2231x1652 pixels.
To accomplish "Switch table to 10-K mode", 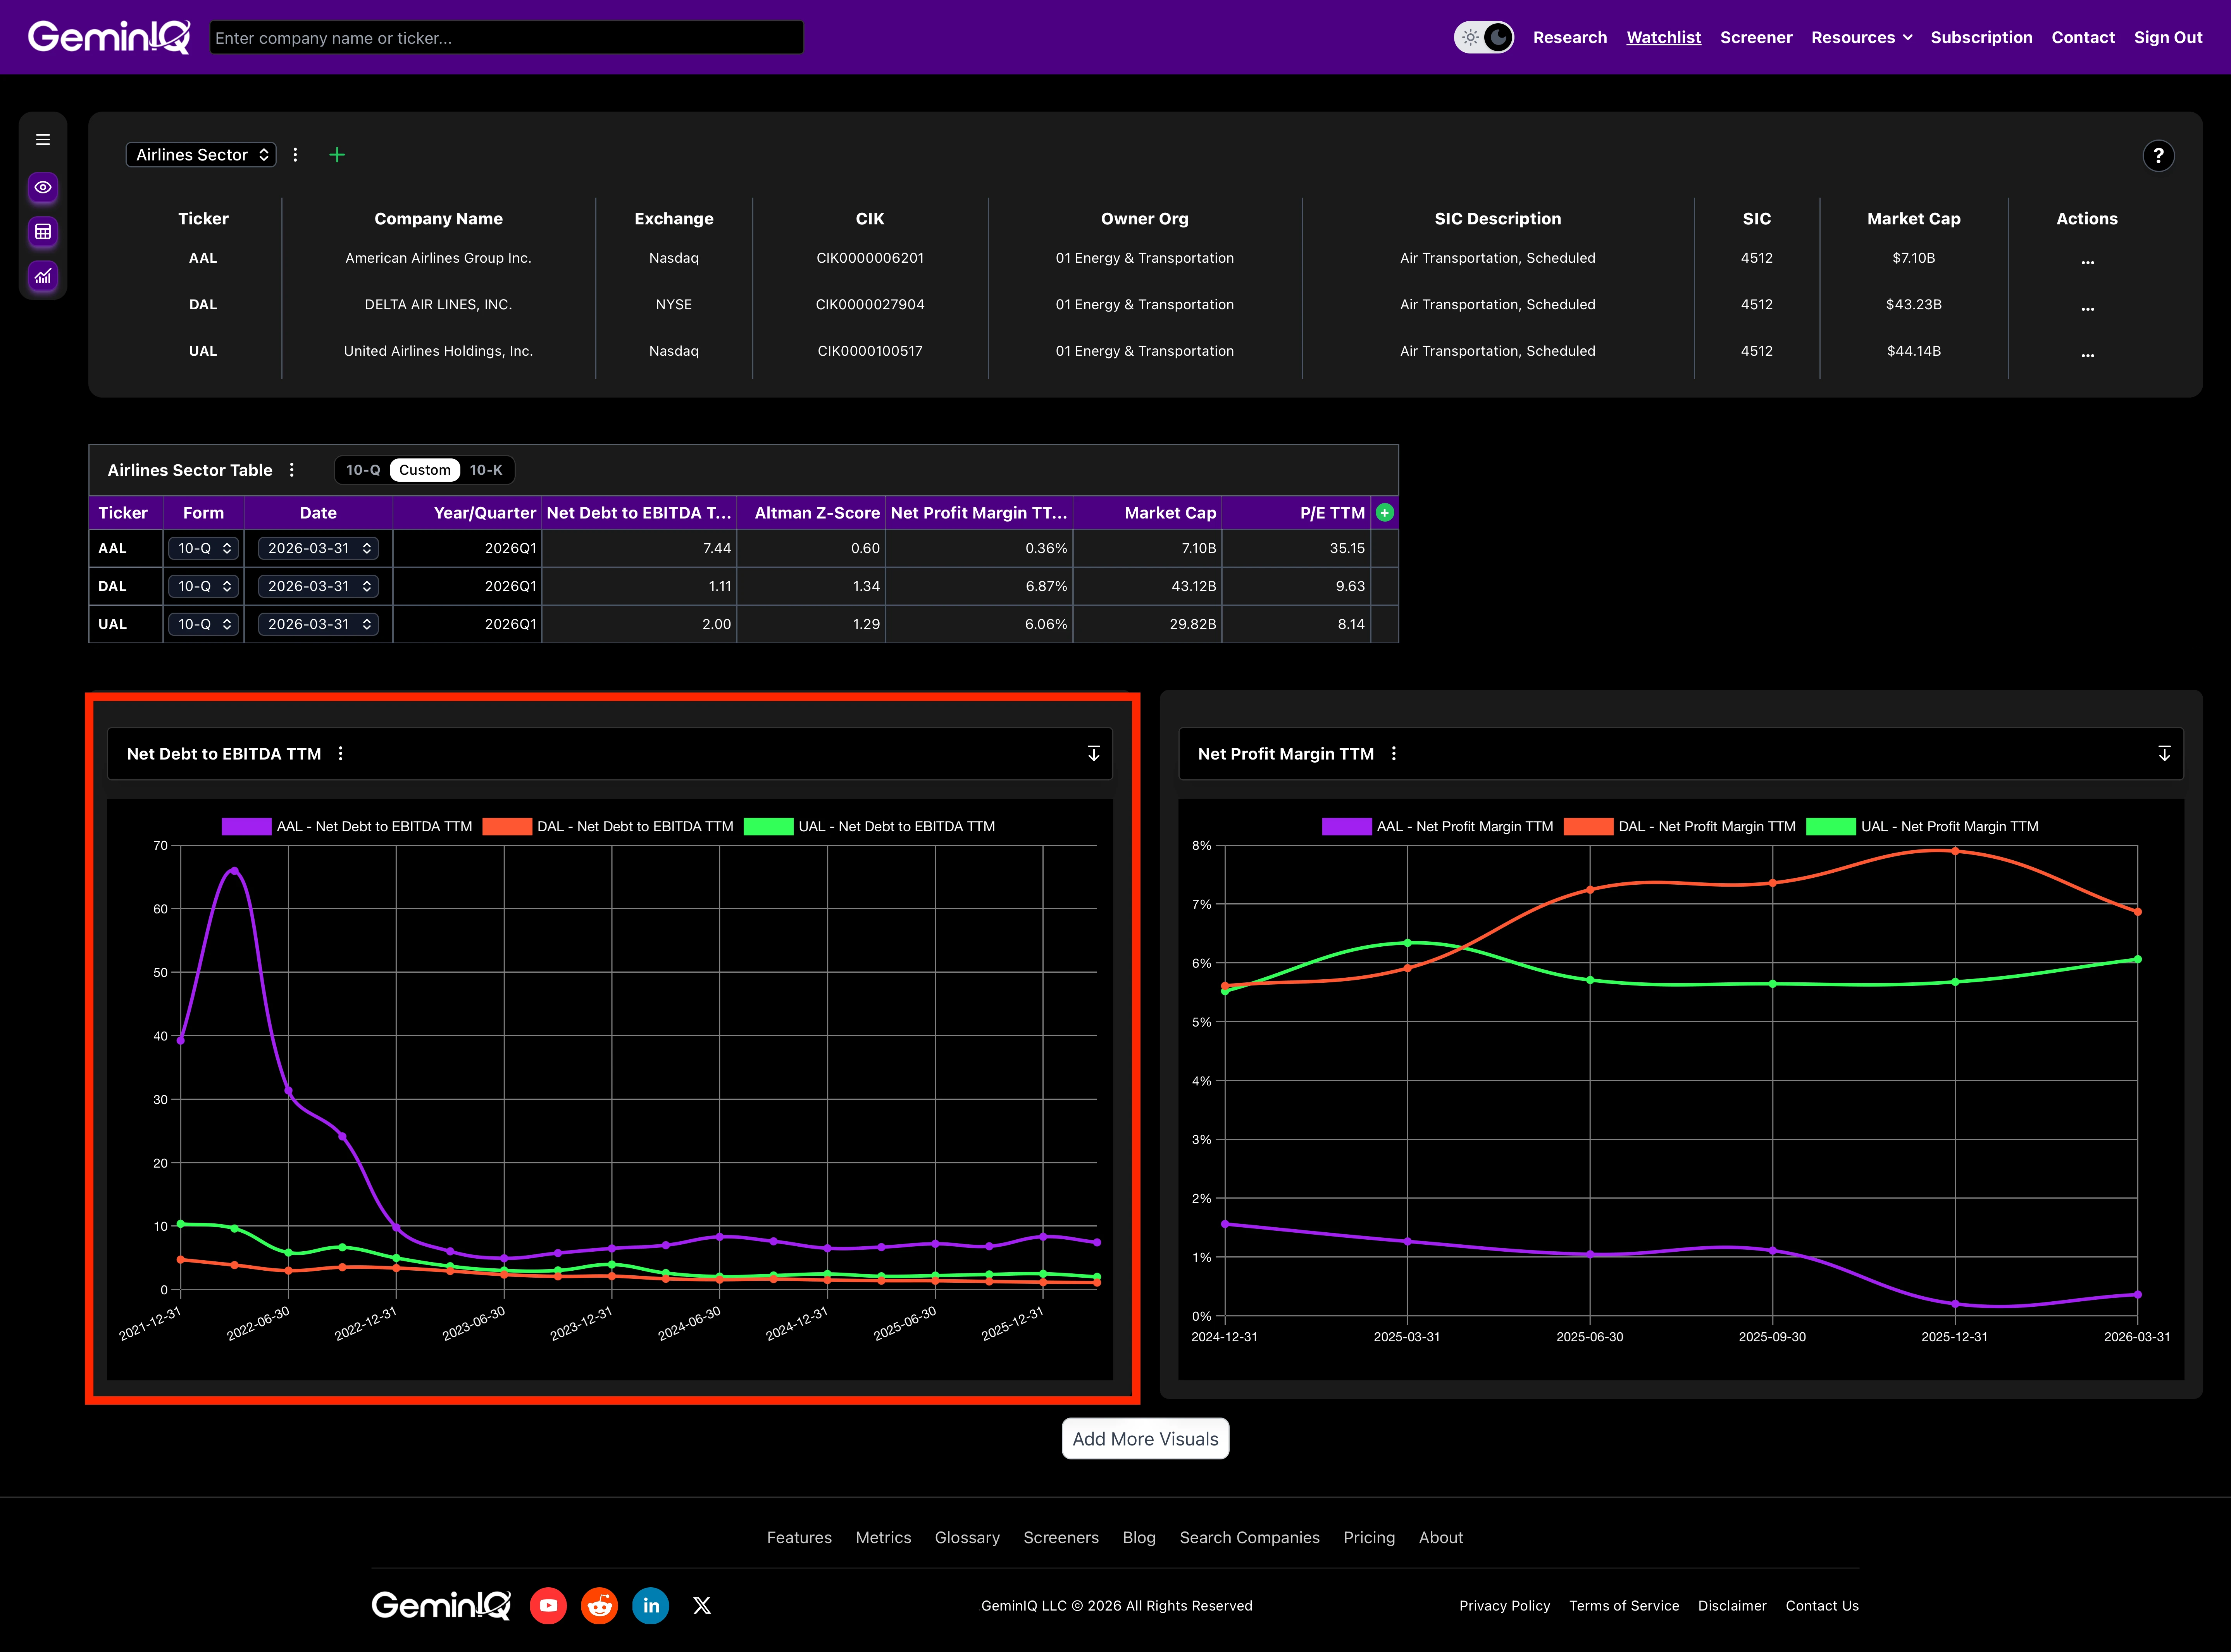I will click(486, 470).
